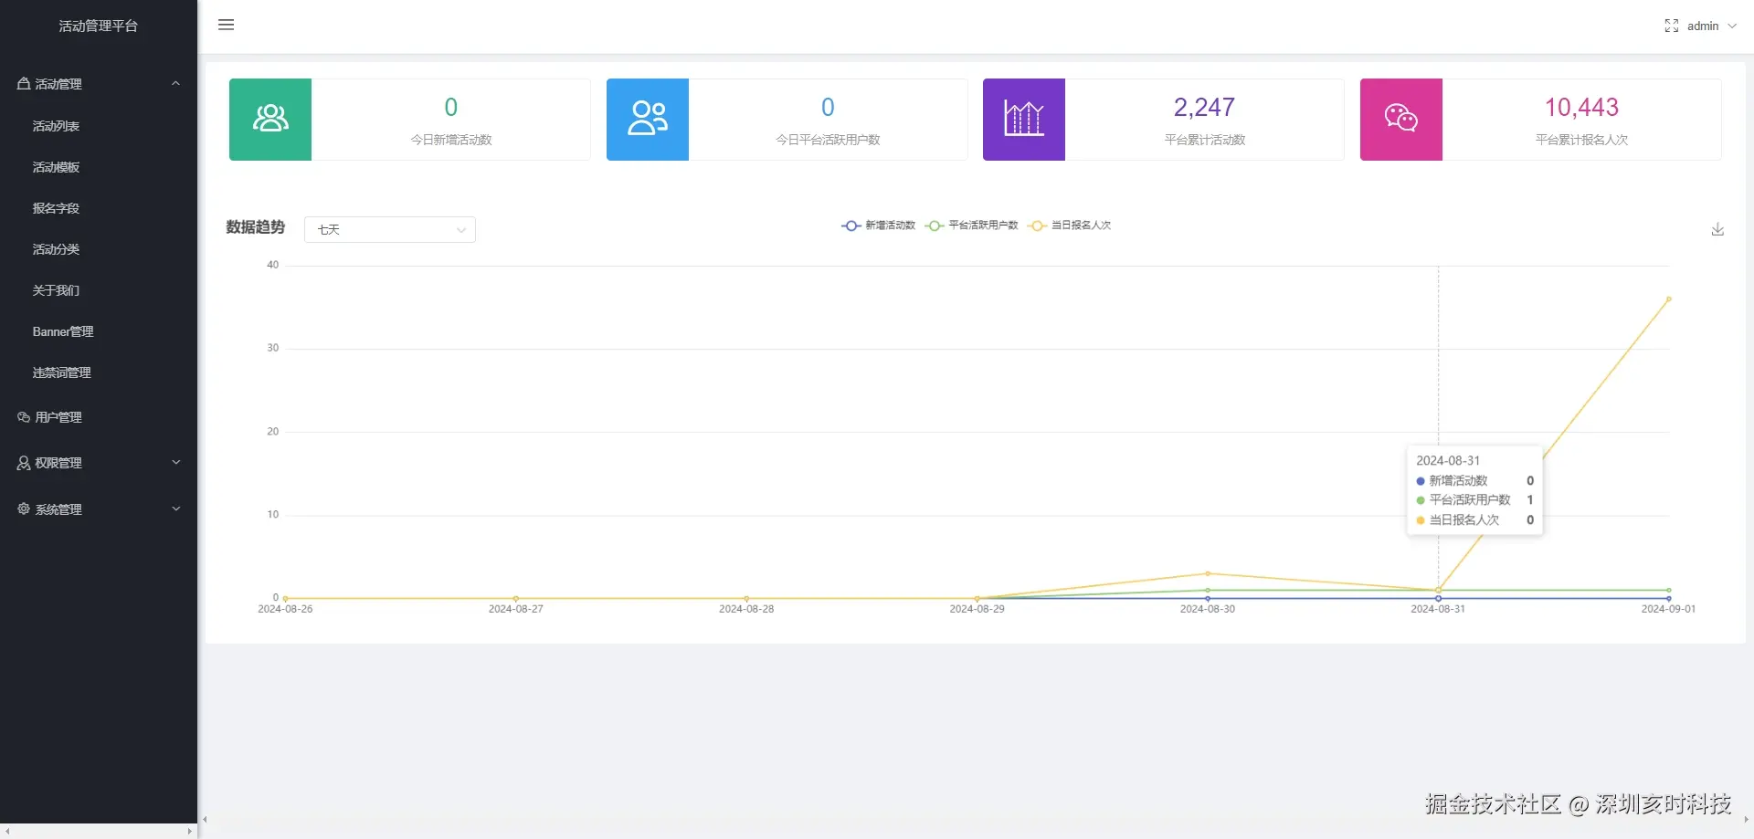Screen dimensions: 1754x839
Task: Click the 2024-09-01 data point on chart
Action: (1669, 299)
